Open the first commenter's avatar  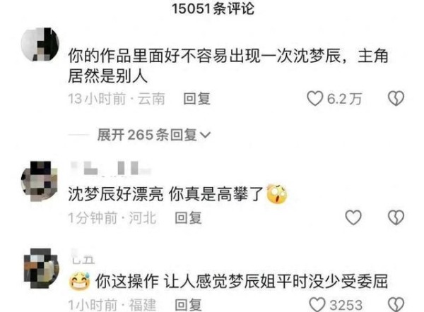[x=40, y=44]
